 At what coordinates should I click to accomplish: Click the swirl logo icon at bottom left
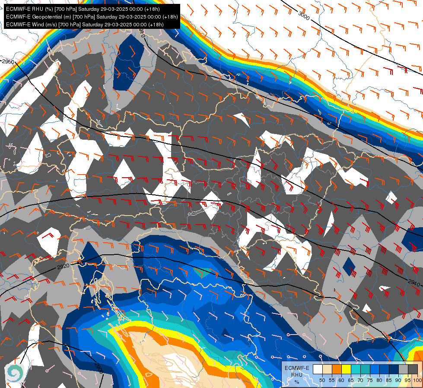pos(15,373)
